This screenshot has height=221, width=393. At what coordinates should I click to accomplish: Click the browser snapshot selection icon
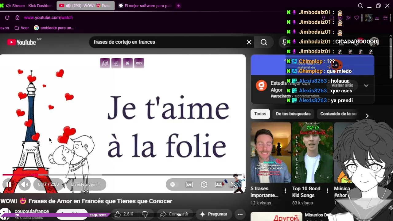tap(332, 18)
